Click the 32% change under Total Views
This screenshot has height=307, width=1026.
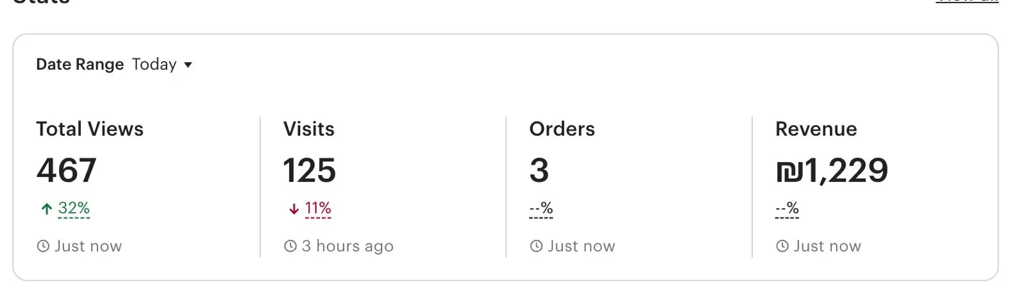coord(74,208)
